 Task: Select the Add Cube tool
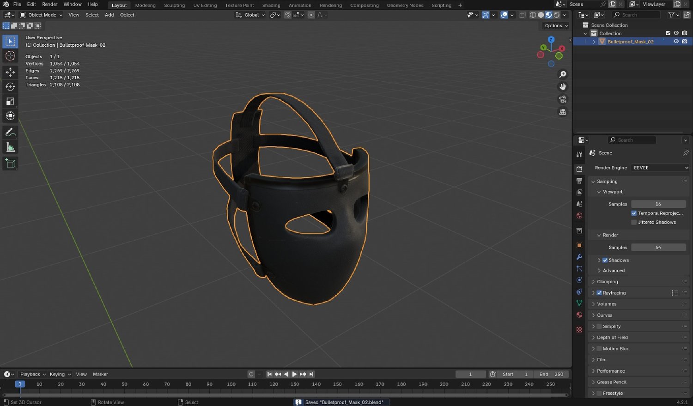(10, 164)
